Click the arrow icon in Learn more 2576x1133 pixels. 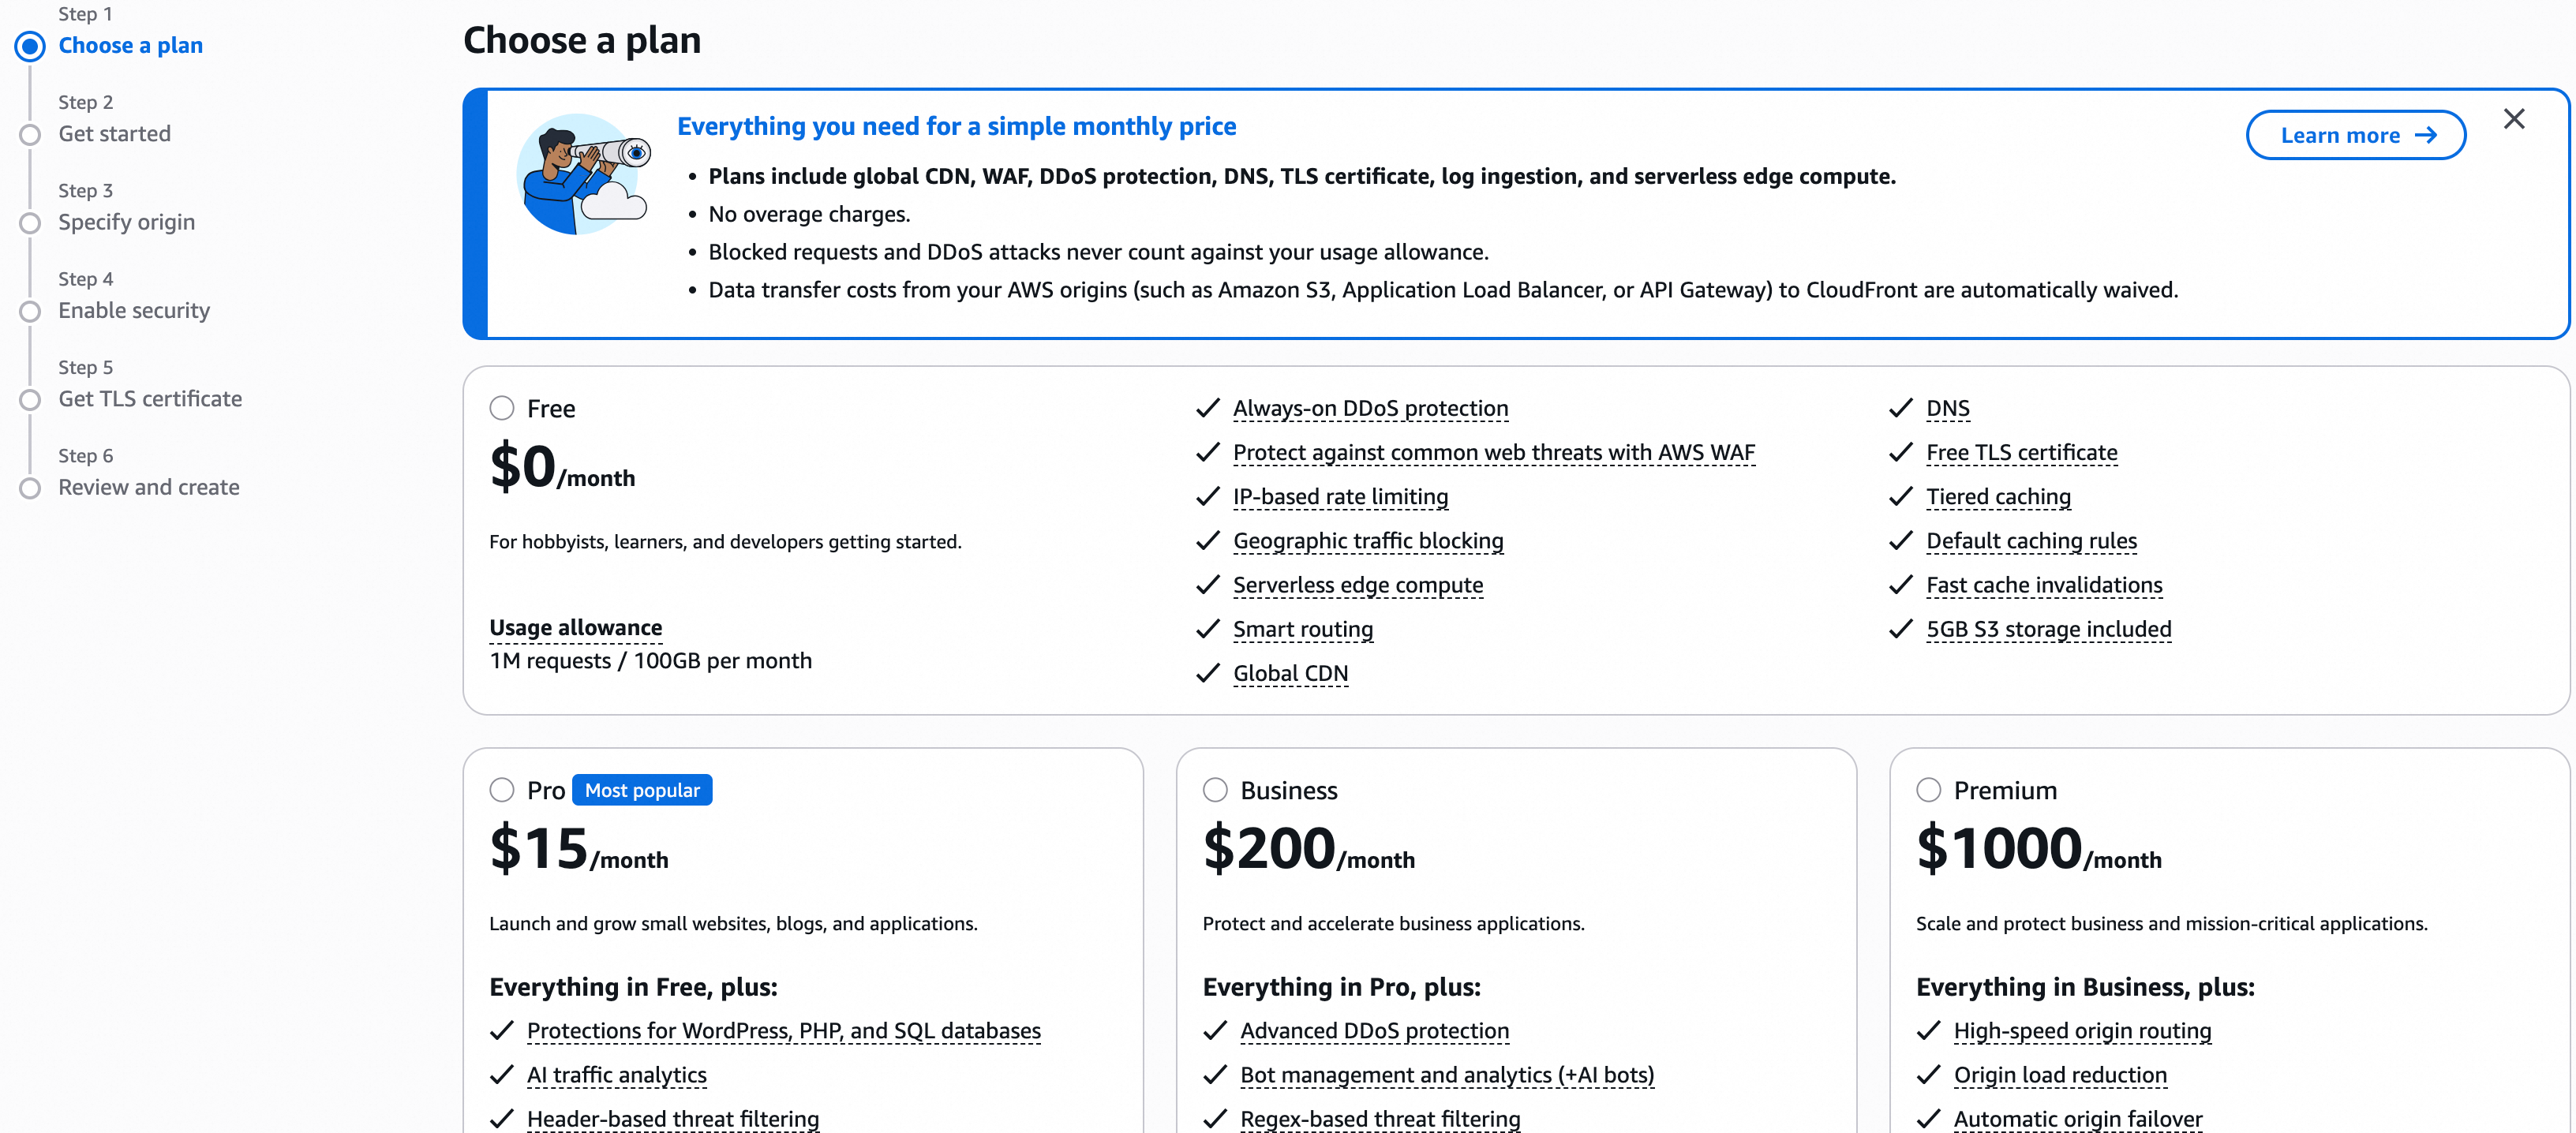tap(2426, 135)
